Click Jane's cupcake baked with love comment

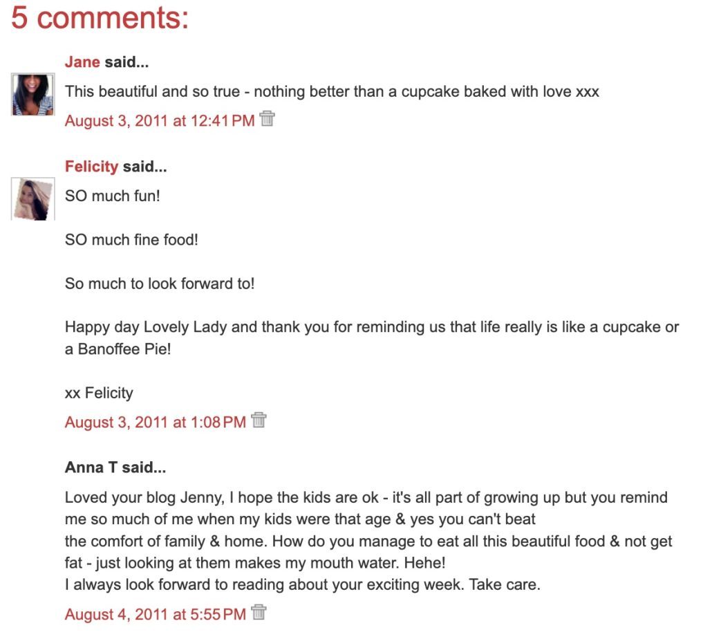tap(332, 91)
